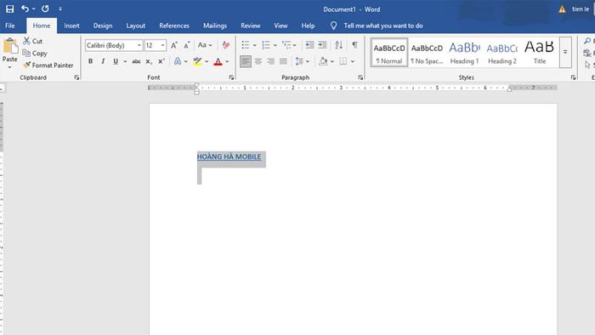
Task: Apply the Heading 1 style
Action: (464, 53)
